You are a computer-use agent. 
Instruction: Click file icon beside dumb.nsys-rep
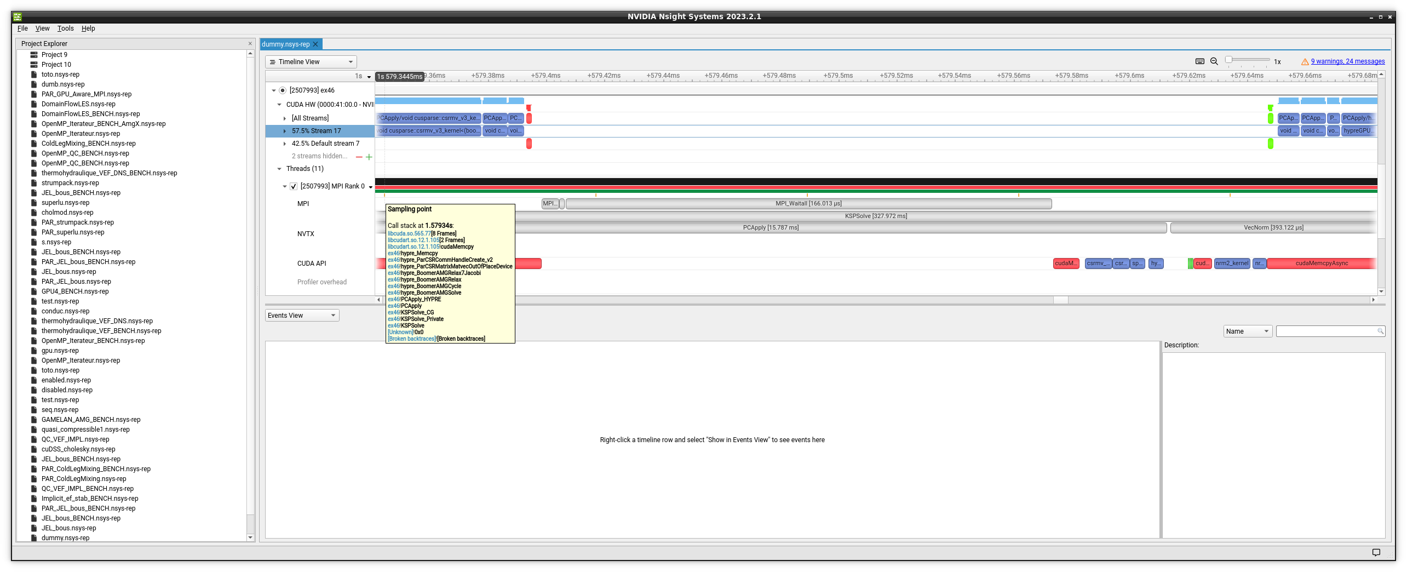(34, 84)
